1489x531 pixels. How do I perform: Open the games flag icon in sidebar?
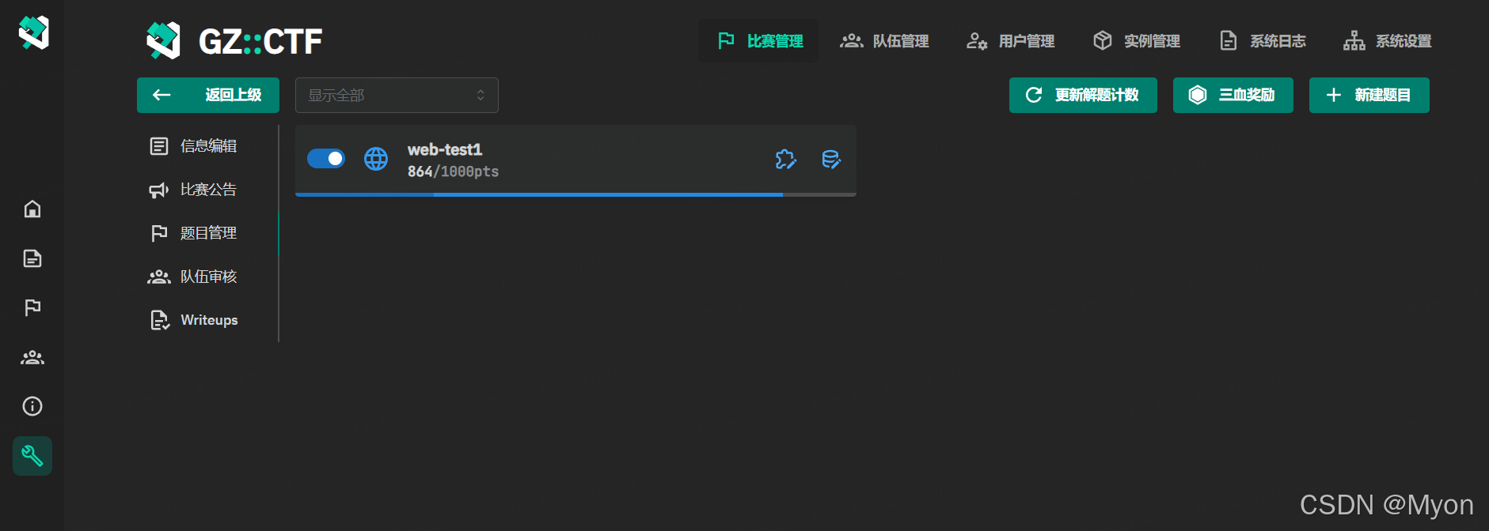pyautogui.click(x=32, y=308)
